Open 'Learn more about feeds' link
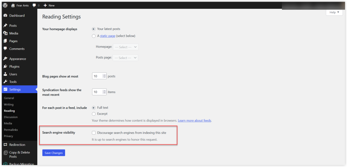This screenshot has height=167, width=347. tap(195, 121)
